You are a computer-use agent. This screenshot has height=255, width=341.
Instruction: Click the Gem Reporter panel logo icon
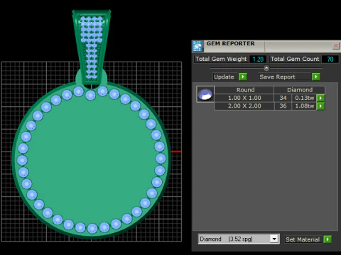[197, 46]
